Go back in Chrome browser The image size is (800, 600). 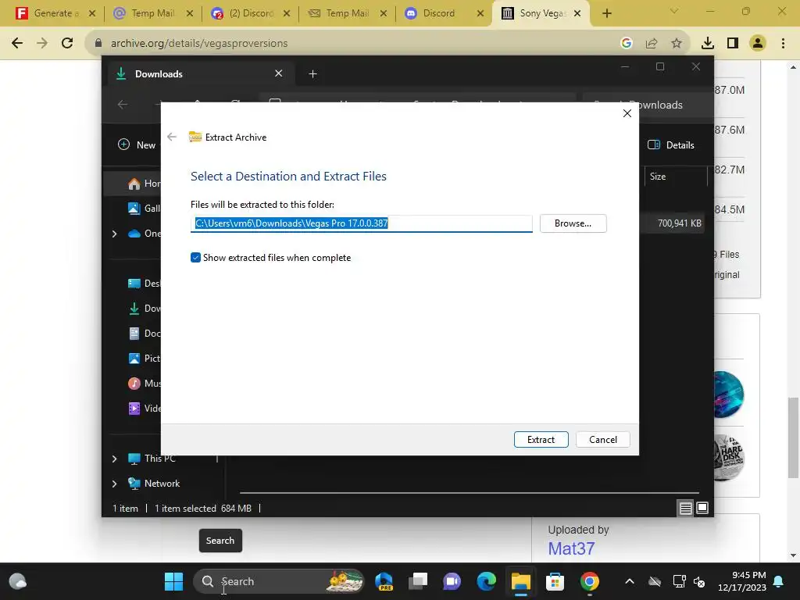click(17, 44)
